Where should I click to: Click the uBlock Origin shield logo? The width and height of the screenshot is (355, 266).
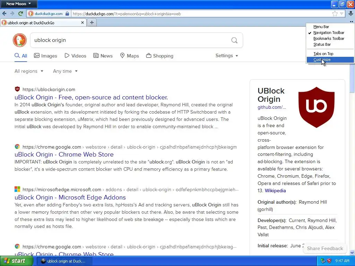point(316,107)
